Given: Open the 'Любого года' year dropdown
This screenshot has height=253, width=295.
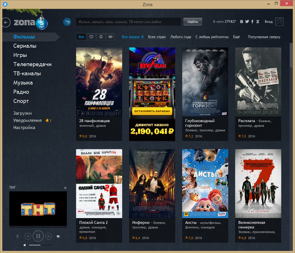Looking at the screenshot, I should click(x=181, y=37).
